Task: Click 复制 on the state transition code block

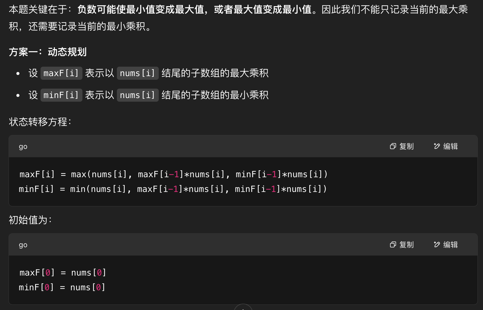Action: [x=406, y=146]
